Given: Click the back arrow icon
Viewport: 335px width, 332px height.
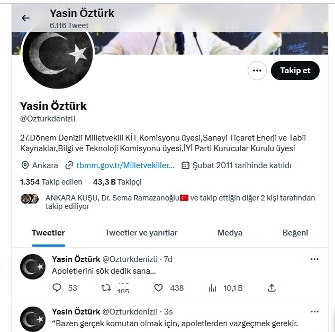Looking at the screenshot, I should 25,18.
